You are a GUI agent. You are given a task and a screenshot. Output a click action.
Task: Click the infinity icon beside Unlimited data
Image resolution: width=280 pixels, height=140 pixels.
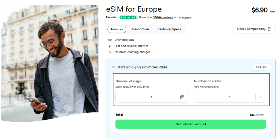pyautogui.click(x=110, y=40)
